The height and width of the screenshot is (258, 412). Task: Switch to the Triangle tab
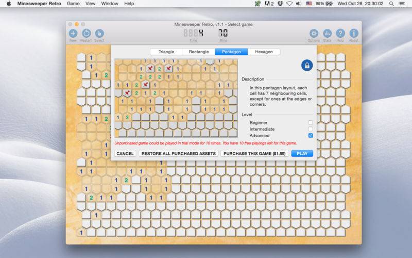(x=166, y=52)
